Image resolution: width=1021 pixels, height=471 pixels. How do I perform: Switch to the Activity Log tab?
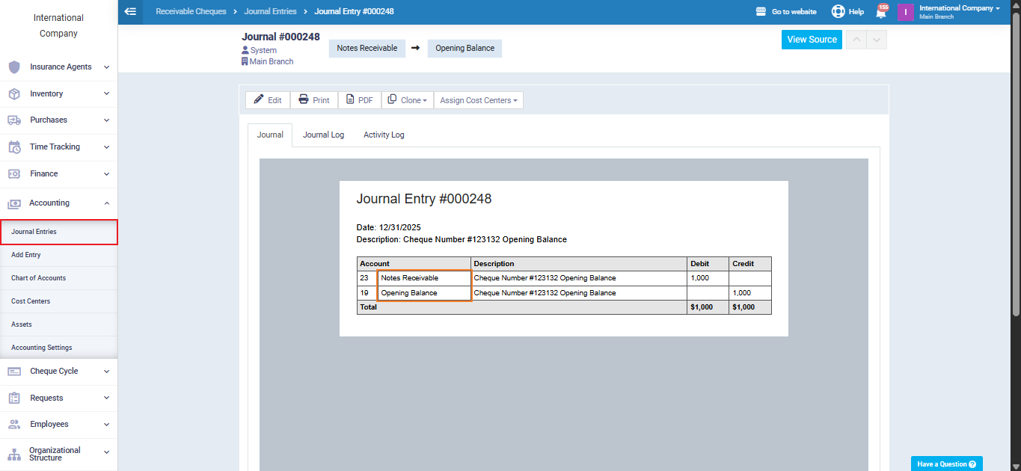[x=384, y=135]
